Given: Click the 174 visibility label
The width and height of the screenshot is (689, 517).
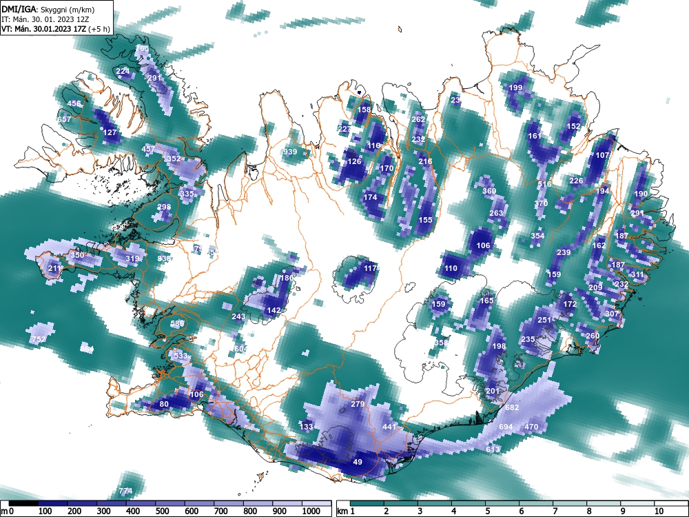Looking at the screenshot, I should (371, 197).
